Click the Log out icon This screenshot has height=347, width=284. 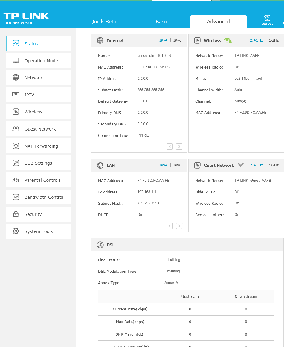[x=267, y=18]
